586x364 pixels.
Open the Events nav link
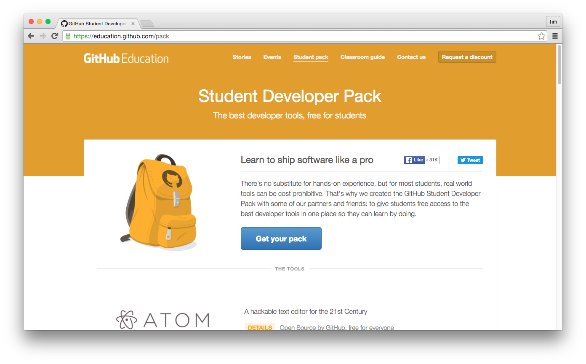(x=272, y=57)
